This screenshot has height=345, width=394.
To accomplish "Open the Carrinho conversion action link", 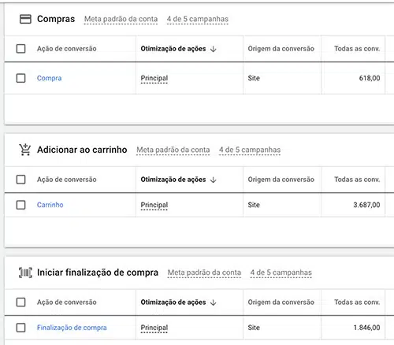I will pyautogui.click(x=50, y=205).
